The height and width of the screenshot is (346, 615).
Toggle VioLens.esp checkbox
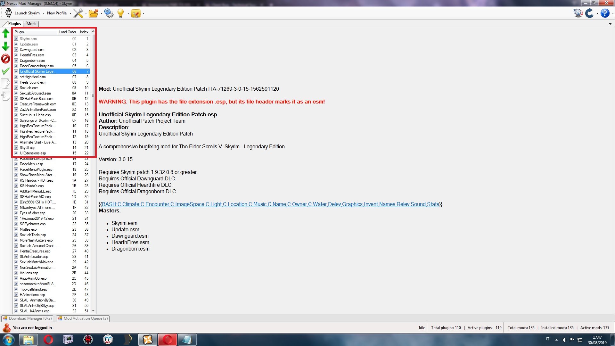click(x=16, y=273)
